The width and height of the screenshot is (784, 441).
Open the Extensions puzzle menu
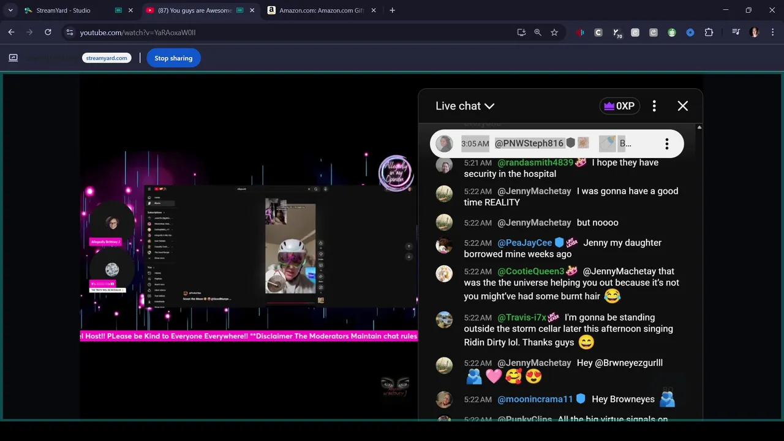pyautogui.click(x=709, y=32)
